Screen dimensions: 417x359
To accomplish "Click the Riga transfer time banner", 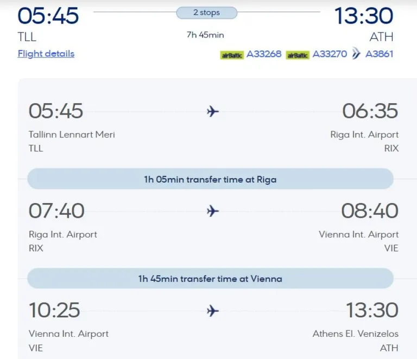I will 210,179.
